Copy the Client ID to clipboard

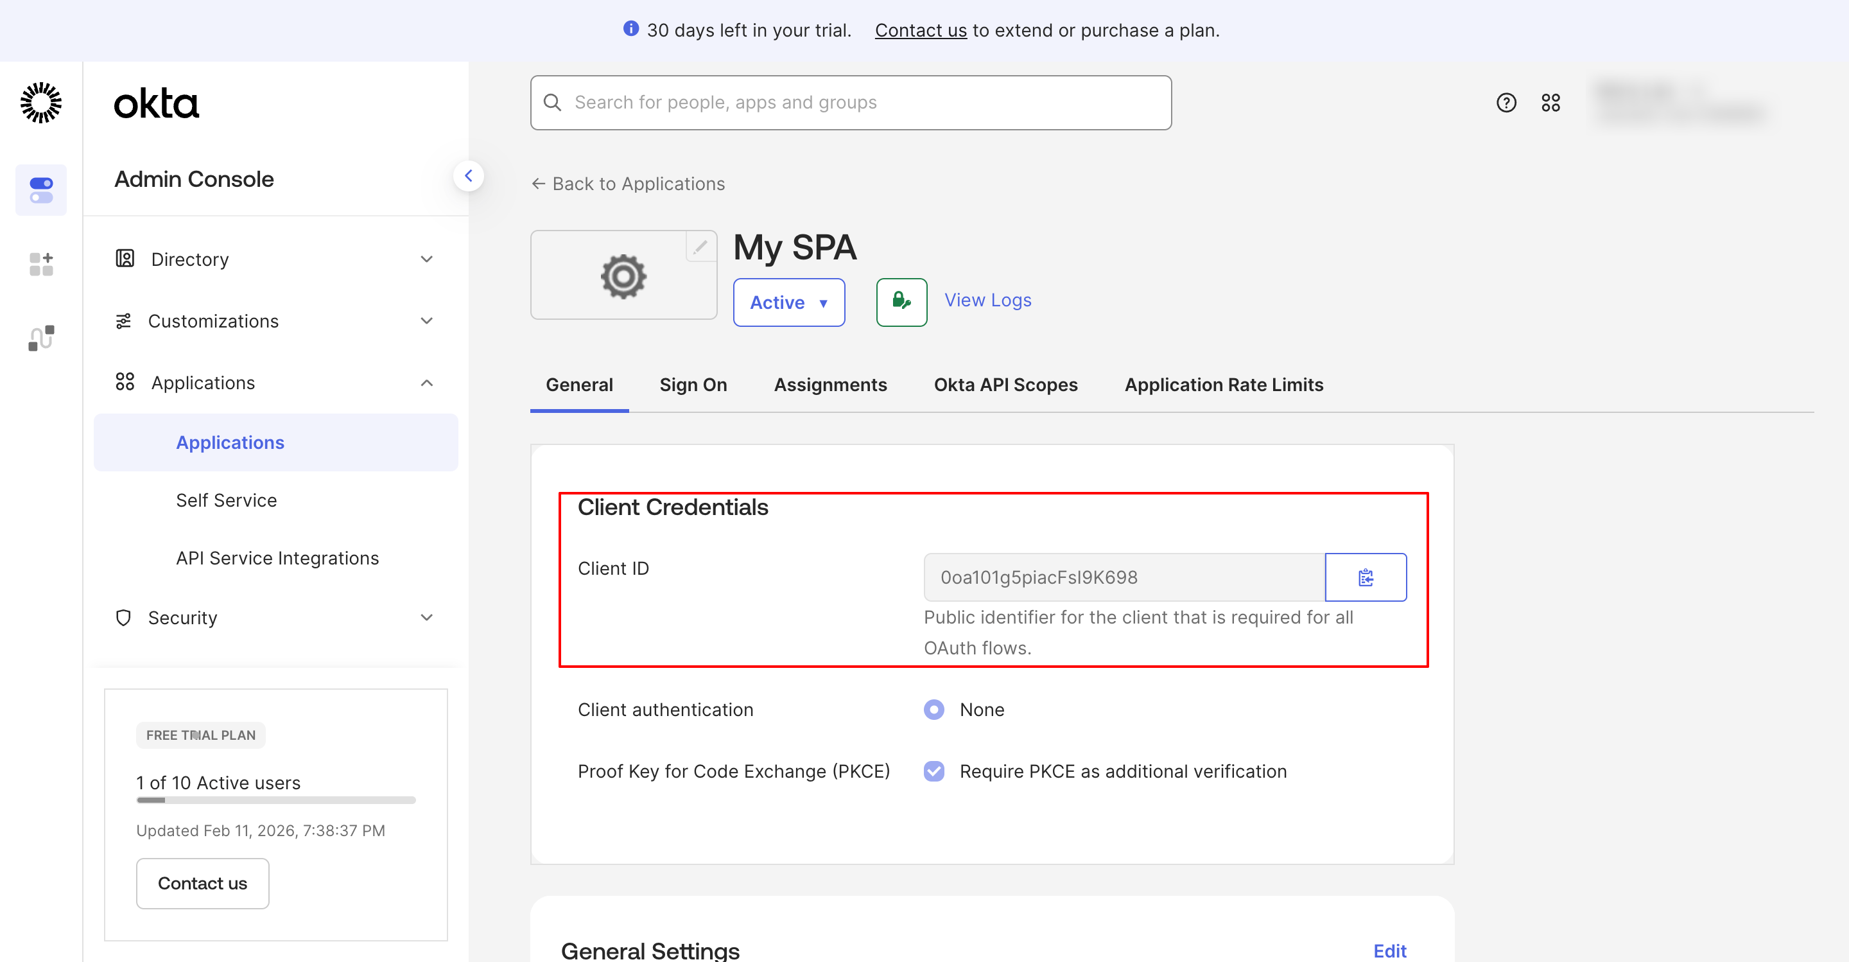1365,577
